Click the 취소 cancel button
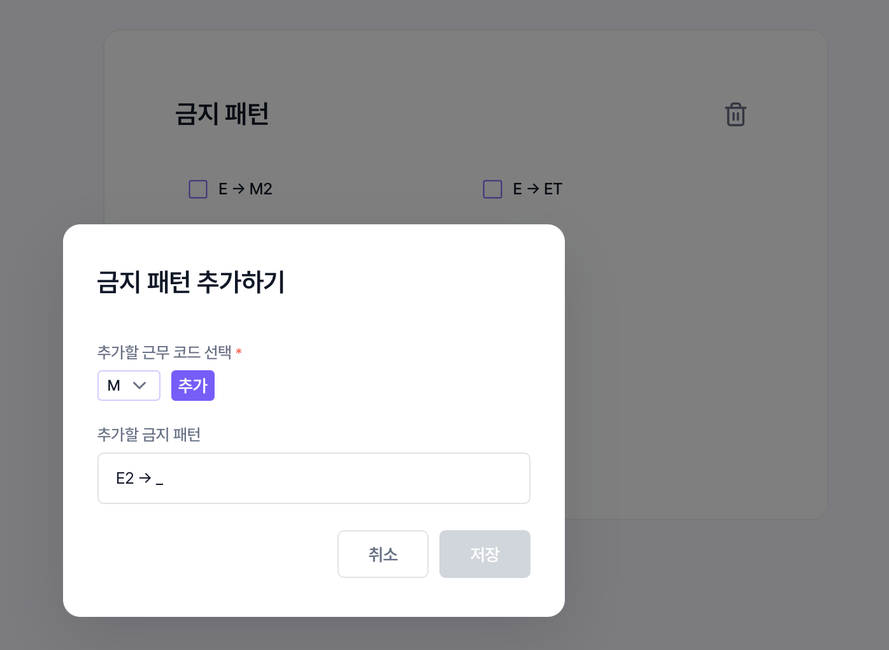This screenshot has height=650, width=889. [383, 554]
